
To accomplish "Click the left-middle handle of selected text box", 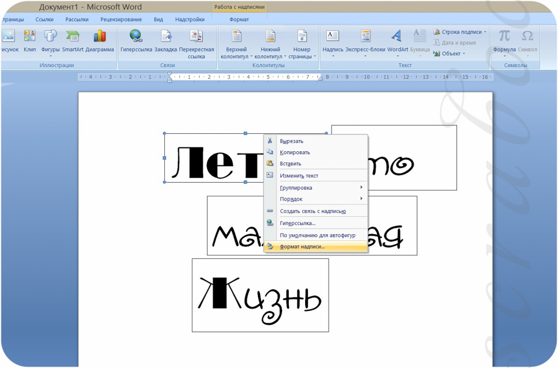I will click(164, 157).
